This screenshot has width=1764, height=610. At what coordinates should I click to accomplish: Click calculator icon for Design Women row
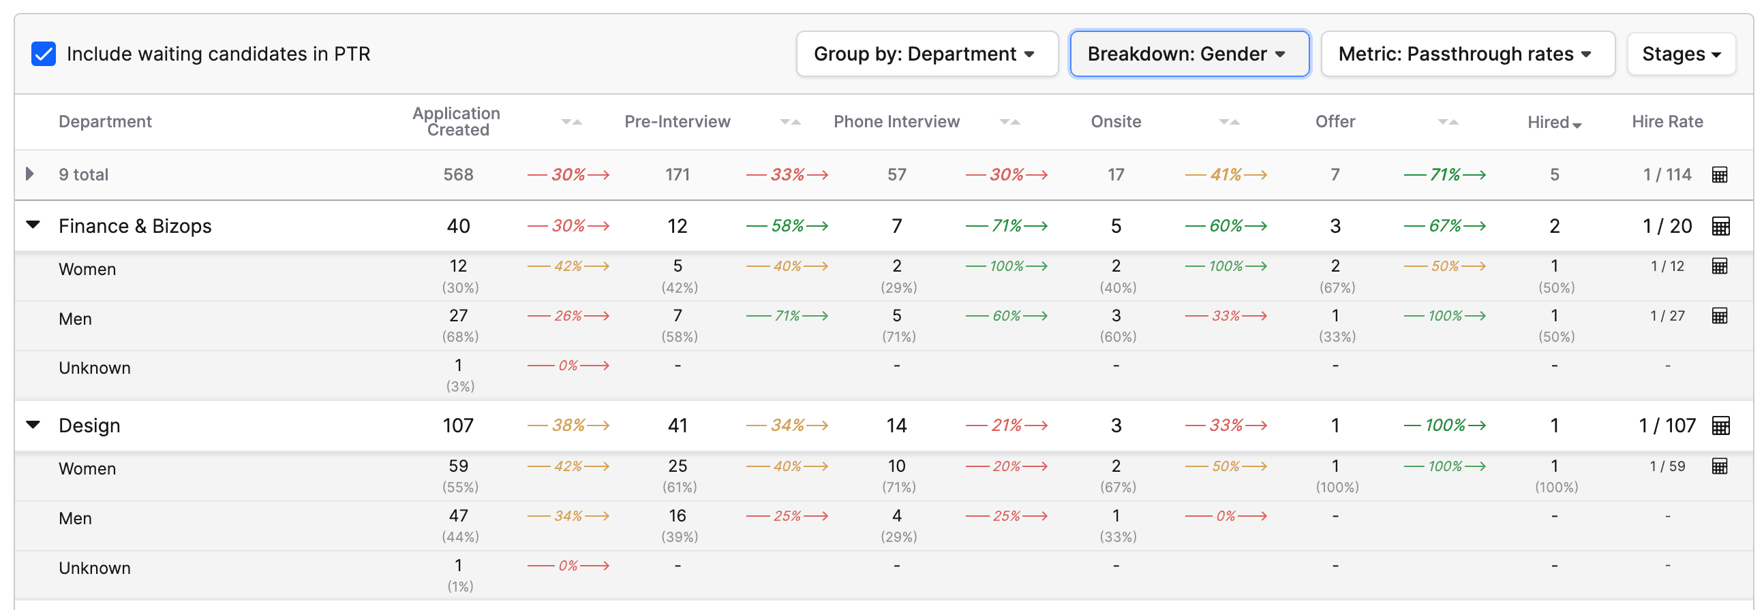[x=1719, y=466]
